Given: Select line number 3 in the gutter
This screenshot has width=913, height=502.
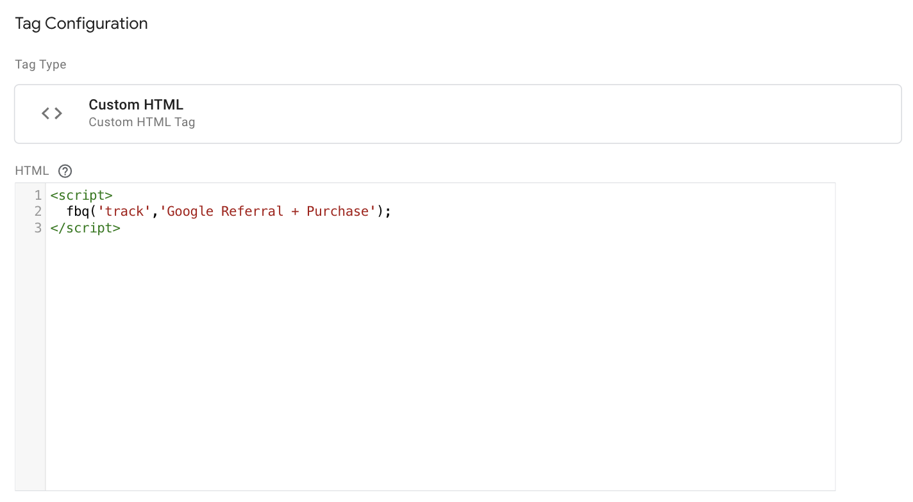Looking at the screenshot, I should point(38,228).
